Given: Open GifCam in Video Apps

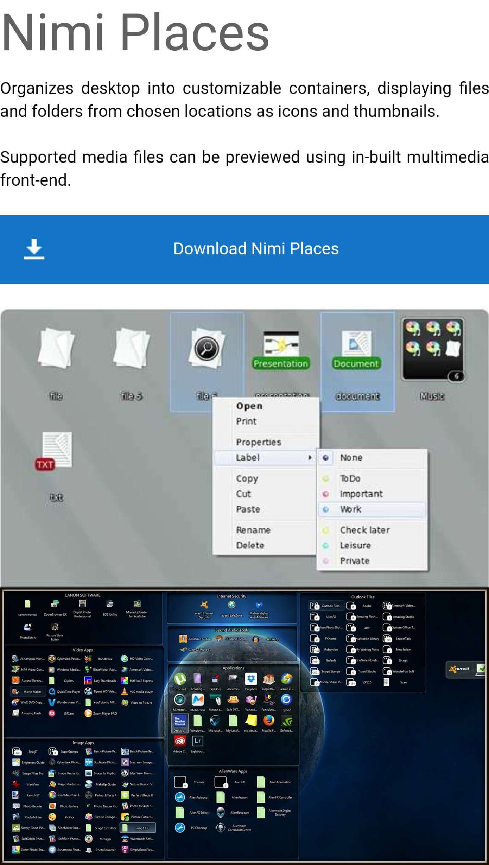Looking at the screenshot, I should click(62, 713).
